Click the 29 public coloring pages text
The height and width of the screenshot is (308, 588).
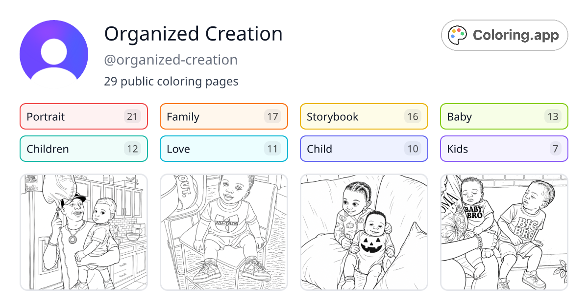pyautogui.click(x=171, y=81)
